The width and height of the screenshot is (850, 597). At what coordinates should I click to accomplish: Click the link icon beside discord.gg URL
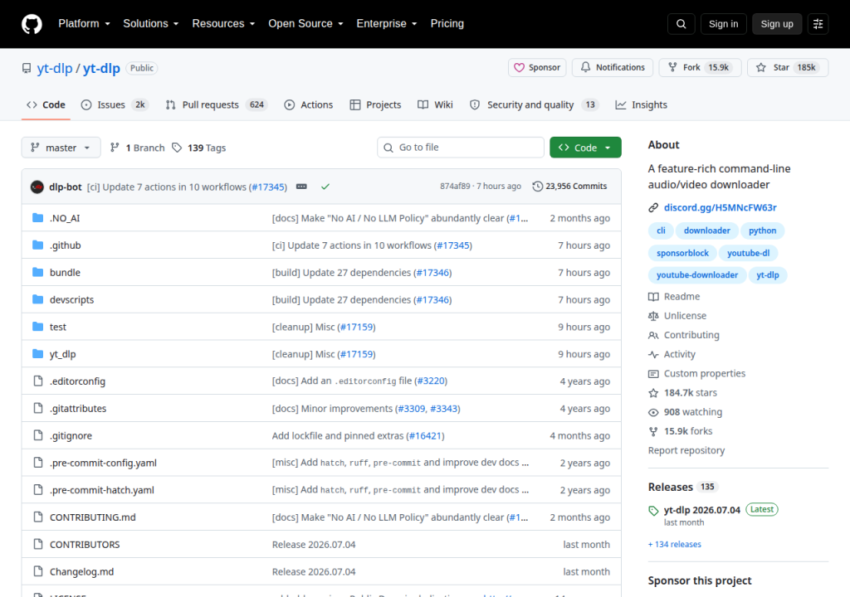[653, 207]
